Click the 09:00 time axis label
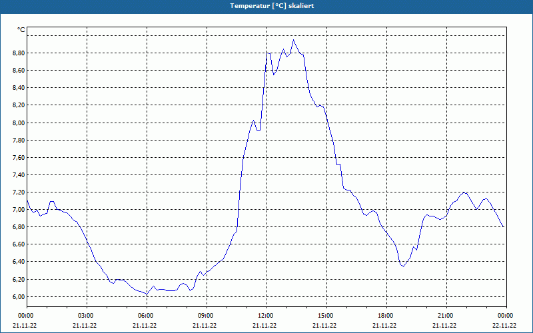The image size is (533, 333). pos(207,316)
